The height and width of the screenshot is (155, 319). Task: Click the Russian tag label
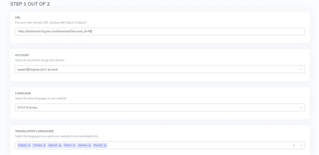pyautogui.click(x=98, y=145)
